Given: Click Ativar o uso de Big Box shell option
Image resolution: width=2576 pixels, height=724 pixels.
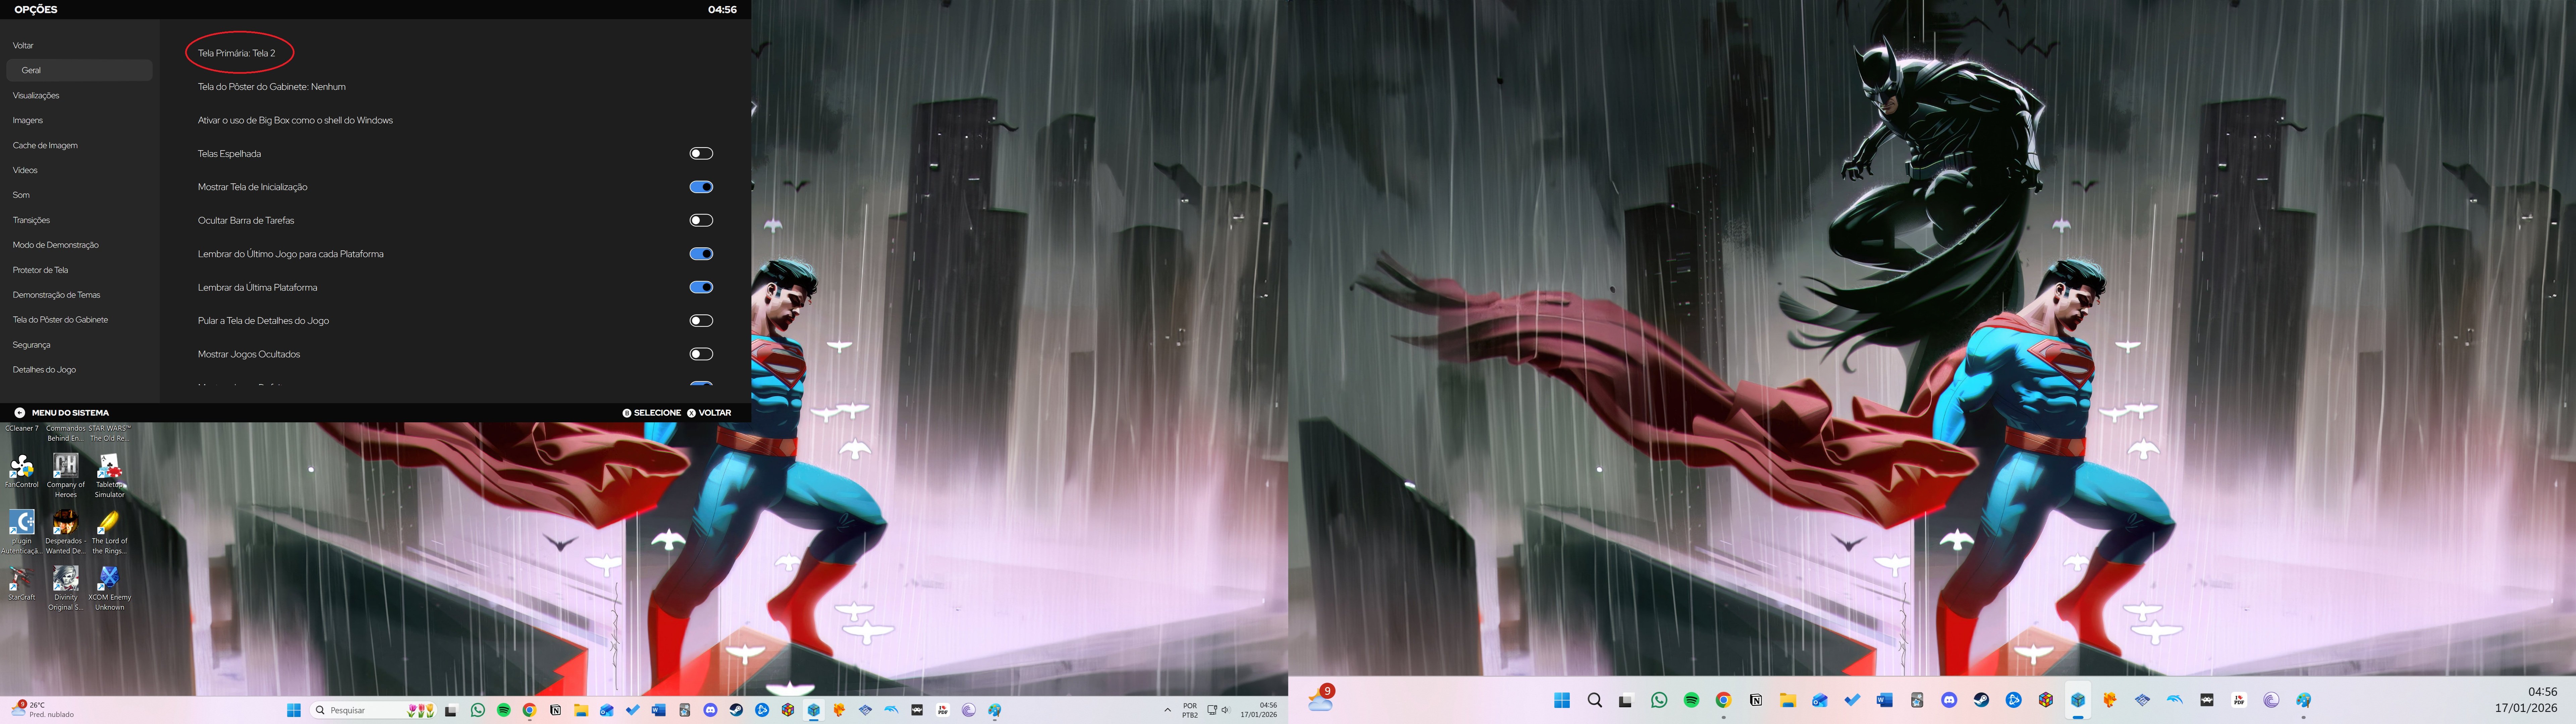Looking at the screenshot, I should tap(295, 120).
